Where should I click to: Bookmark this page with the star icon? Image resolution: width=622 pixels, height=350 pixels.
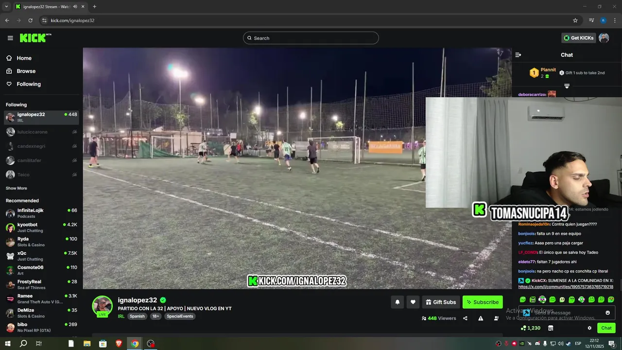tap(575, 20)
